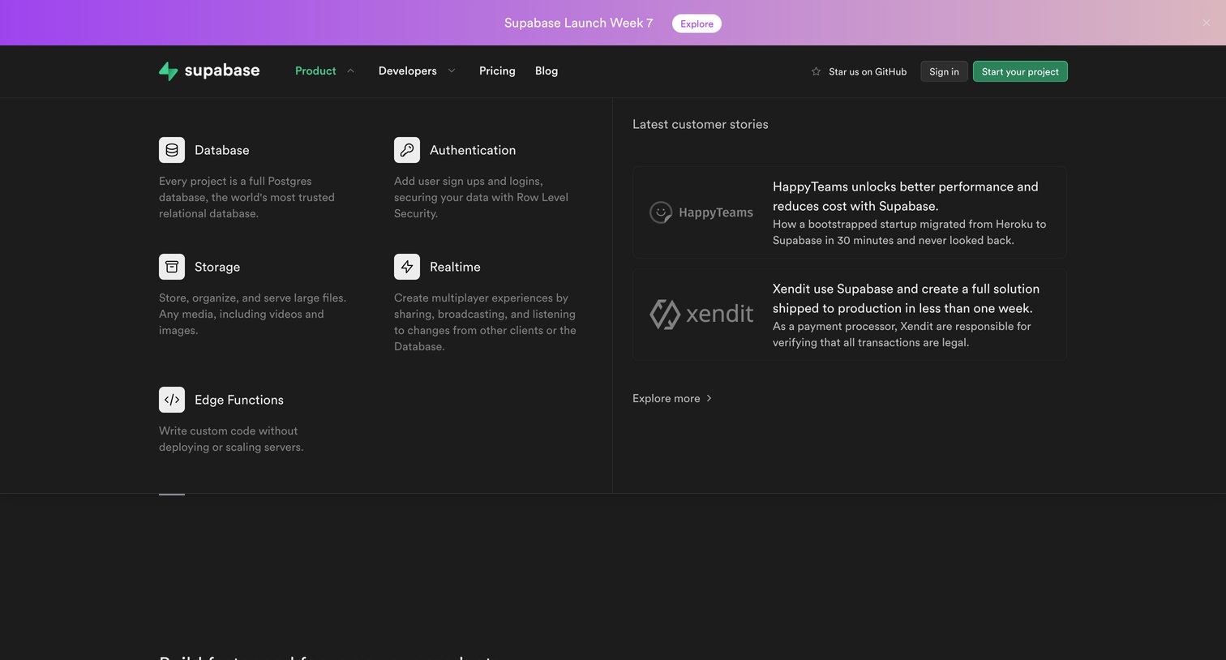Open the Database product icon
This screenshot has width=1226, height=660.
coord(172,150)
